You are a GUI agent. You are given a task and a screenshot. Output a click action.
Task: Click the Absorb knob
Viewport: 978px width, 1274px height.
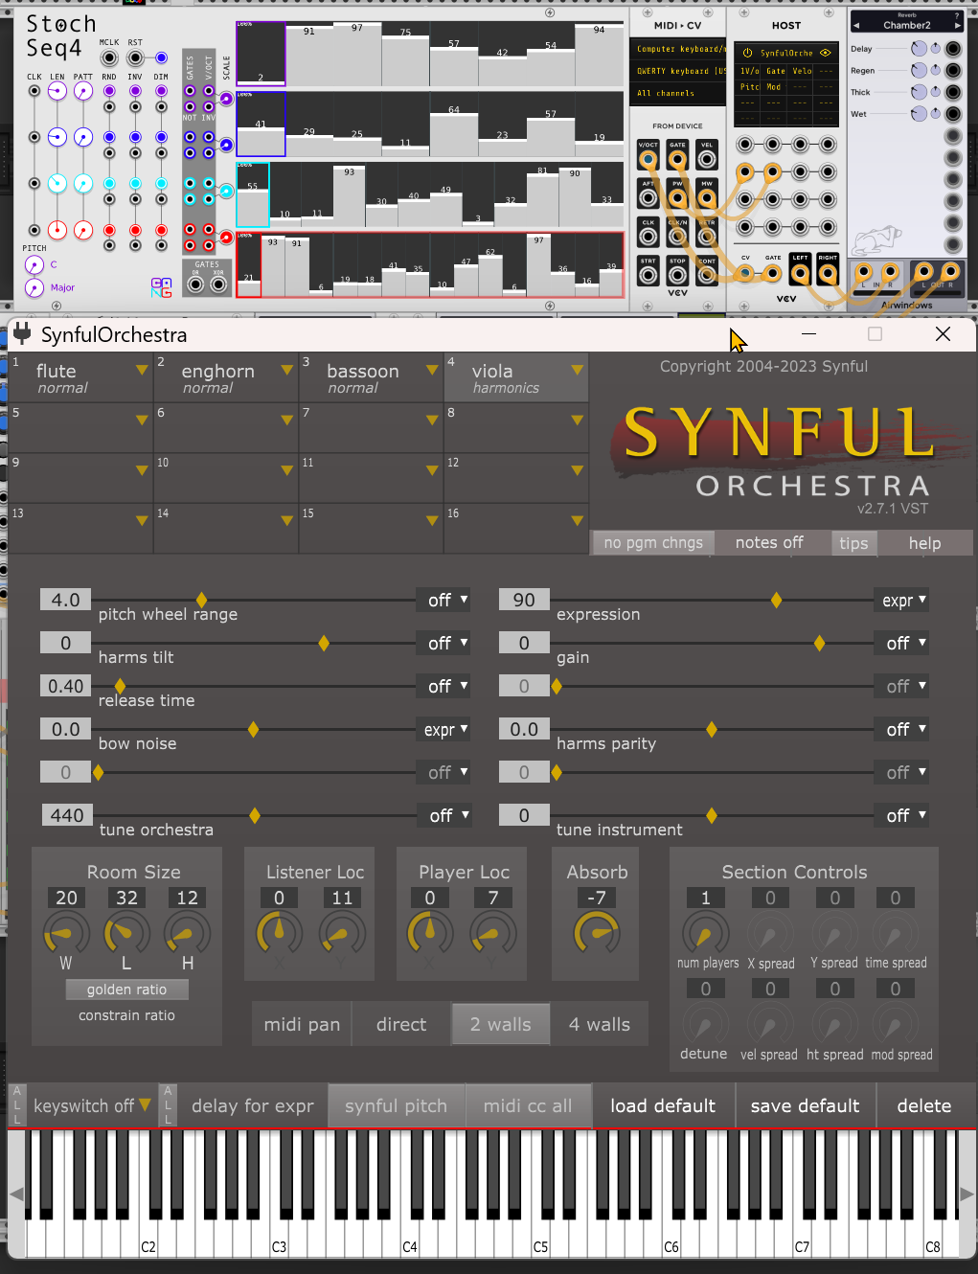597,933
